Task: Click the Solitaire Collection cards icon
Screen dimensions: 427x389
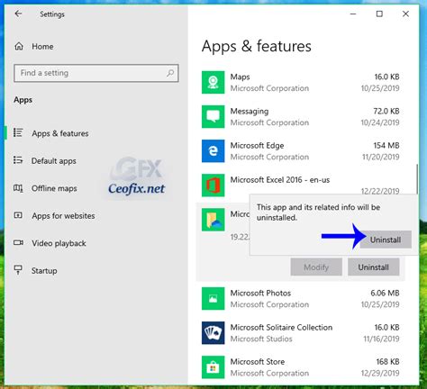Action: [213, 333]
